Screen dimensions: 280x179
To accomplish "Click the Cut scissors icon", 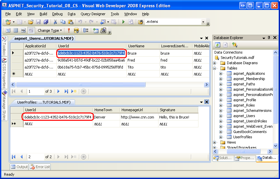I will point(55,22).
